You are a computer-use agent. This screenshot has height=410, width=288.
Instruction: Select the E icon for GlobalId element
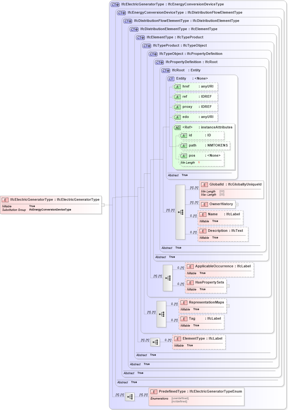[204, 184]
